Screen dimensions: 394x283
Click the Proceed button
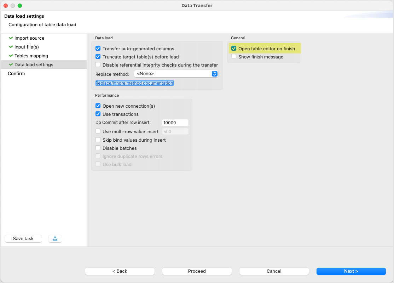click(x=197, y=271)
